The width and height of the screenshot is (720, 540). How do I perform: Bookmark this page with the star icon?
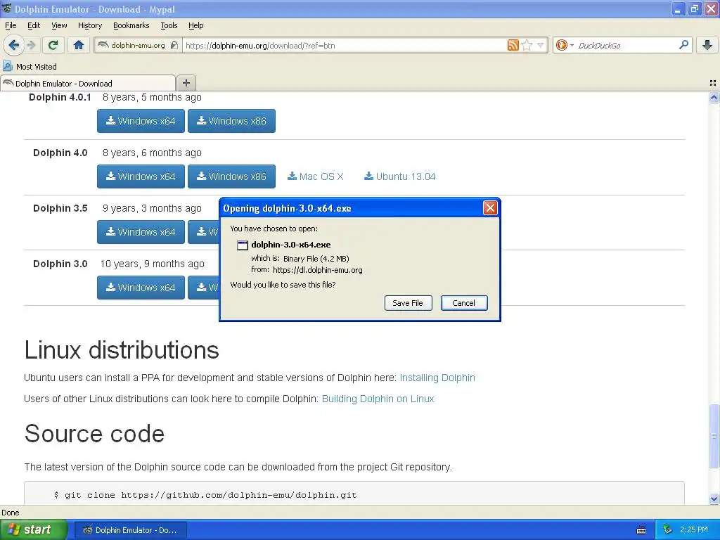(x=527, y=45)
